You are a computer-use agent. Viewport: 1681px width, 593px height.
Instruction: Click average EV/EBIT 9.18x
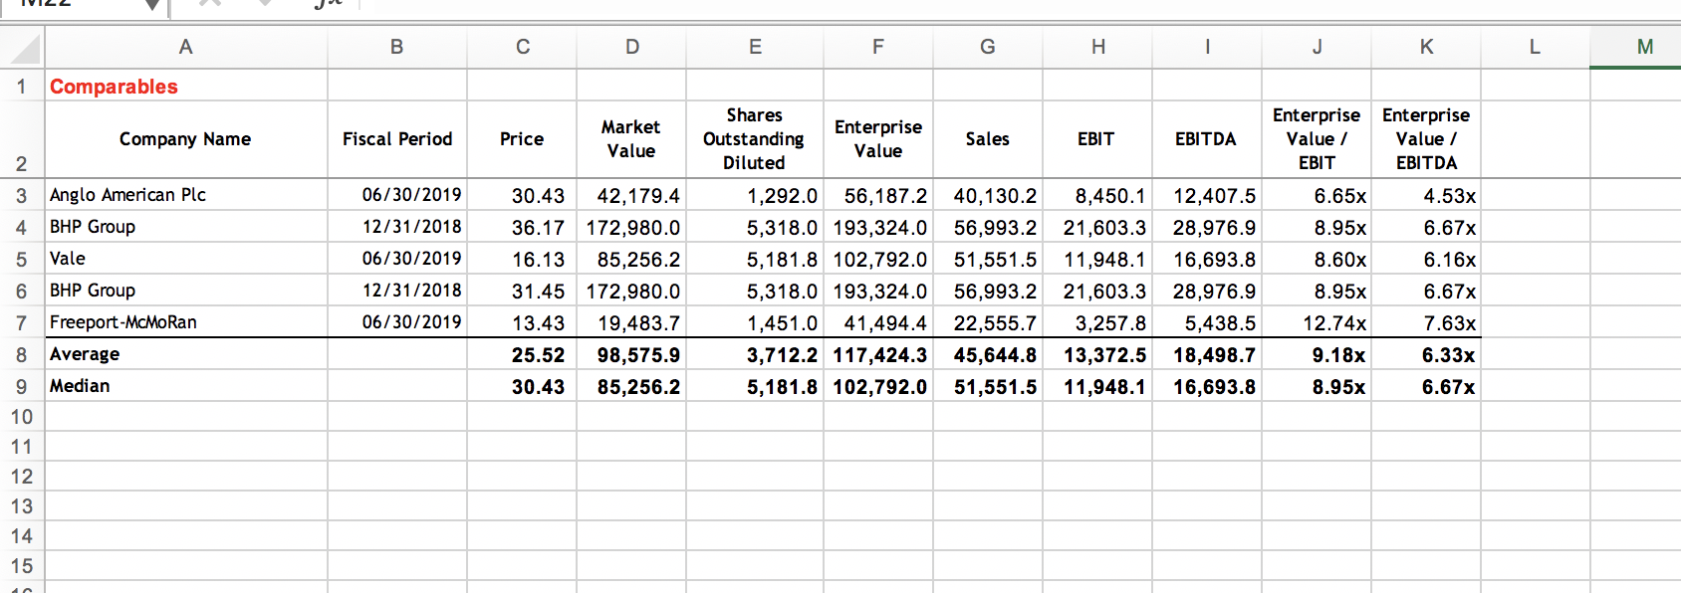(x=1317, y=354)
